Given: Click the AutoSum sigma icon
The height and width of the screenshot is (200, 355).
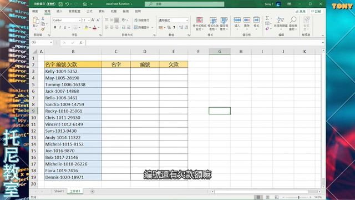Looking at the screenshot, I should tap(267, 18).
